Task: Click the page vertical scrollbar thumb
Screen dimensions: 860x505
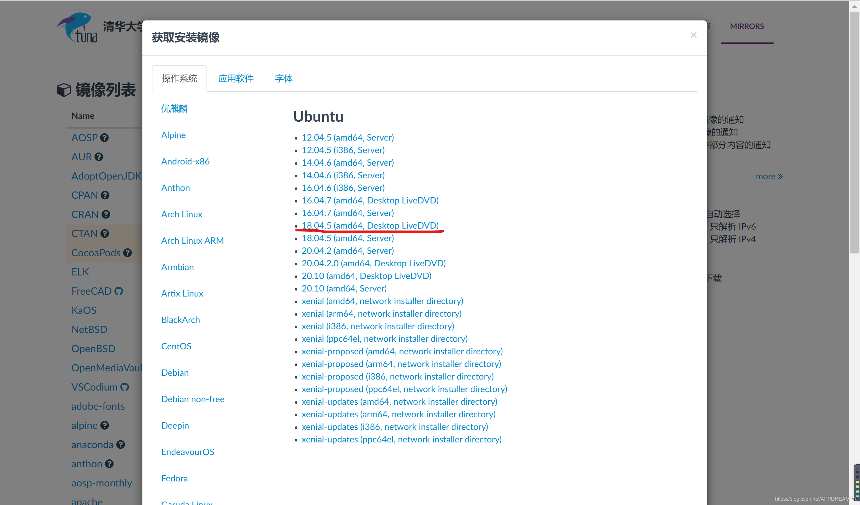Action: (x=854, y=133)
